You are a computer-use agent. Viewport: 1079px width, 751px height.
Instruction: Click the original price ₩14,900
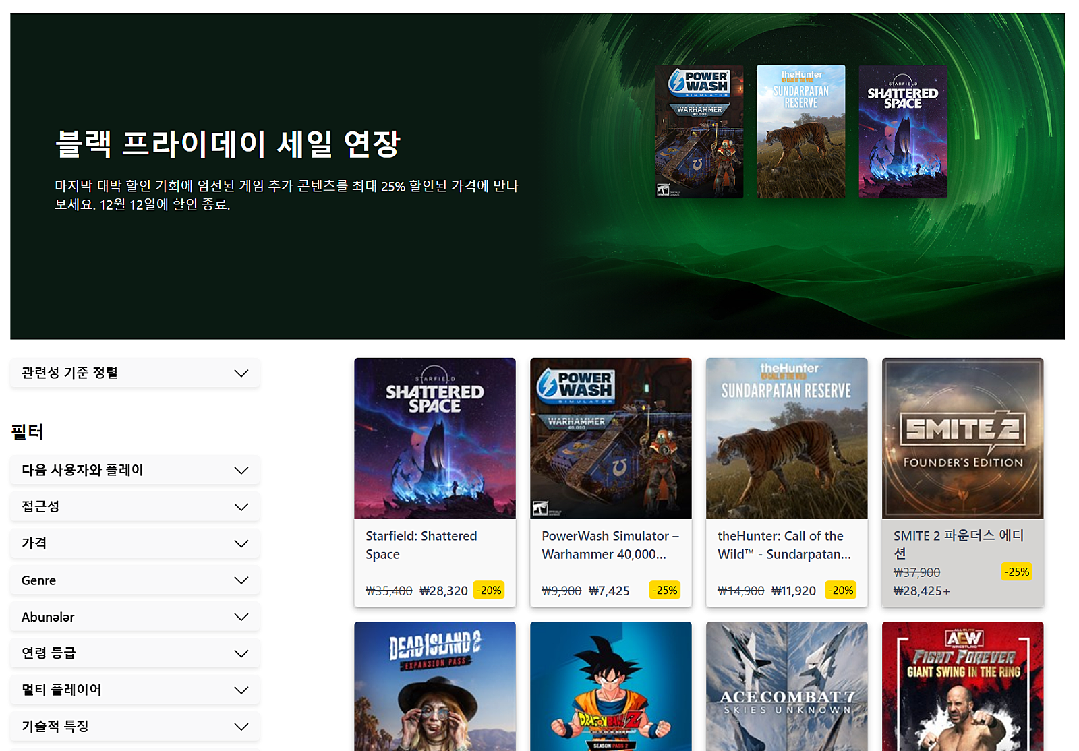tap(740, 591)
